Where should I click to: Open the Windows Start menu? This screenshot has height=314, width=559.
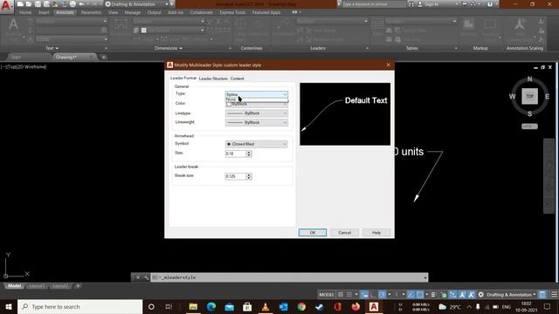tap(9, 306)
